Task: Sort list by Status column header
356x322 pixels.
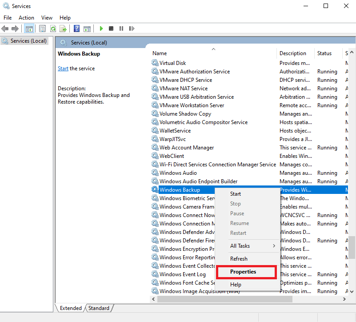Action: (x=324, y=53)
